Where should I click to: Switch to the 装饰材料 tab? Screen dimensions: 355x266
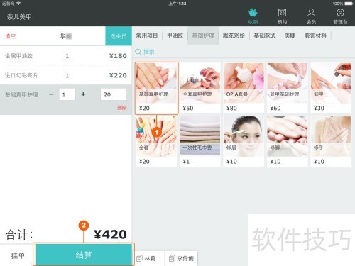click(315, 35)
